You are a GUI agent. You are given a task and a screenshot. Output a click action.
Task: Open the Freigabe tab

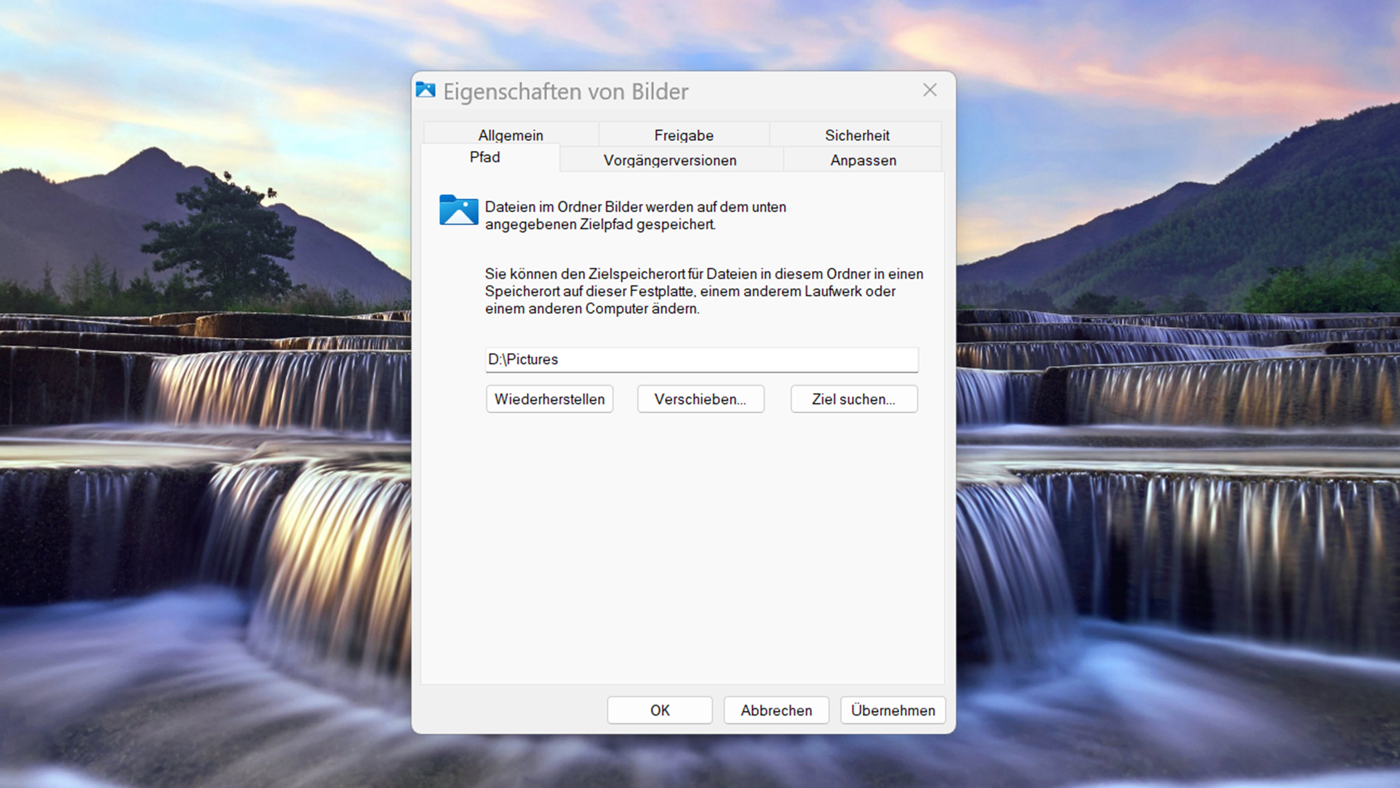684,135
